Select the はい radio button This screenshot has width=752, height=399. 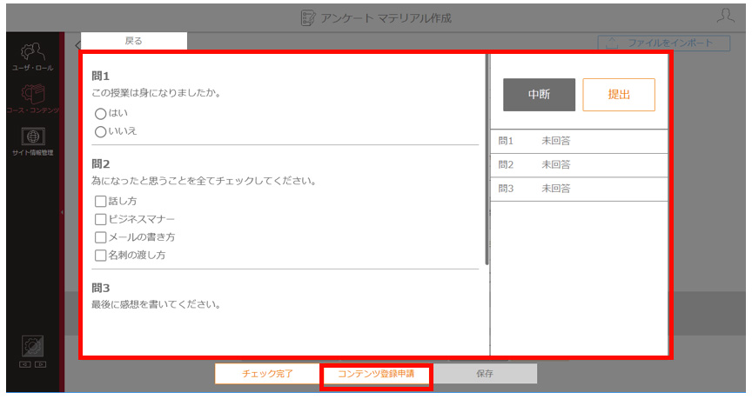pyautogui.click(x=100, y=114)
